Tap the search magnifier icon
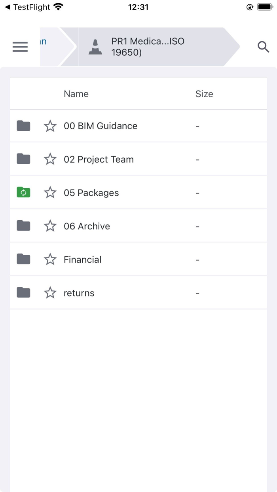Image resolution: width=277 pixels, height=492 pixels. coord(263,47)
